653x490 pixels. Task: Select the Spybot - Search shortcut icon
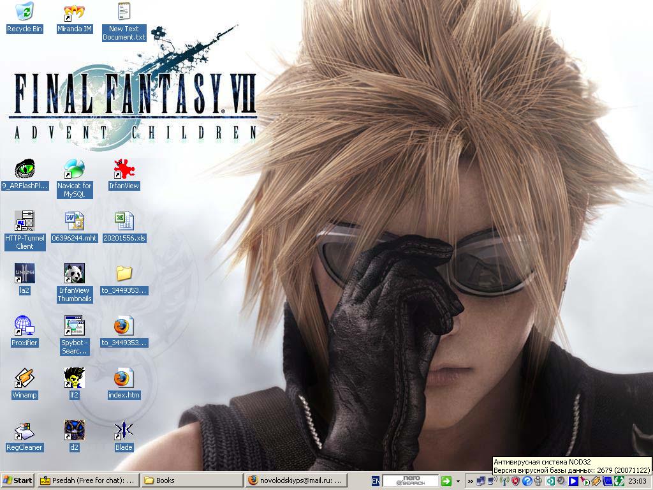click(x=75, y=326)
